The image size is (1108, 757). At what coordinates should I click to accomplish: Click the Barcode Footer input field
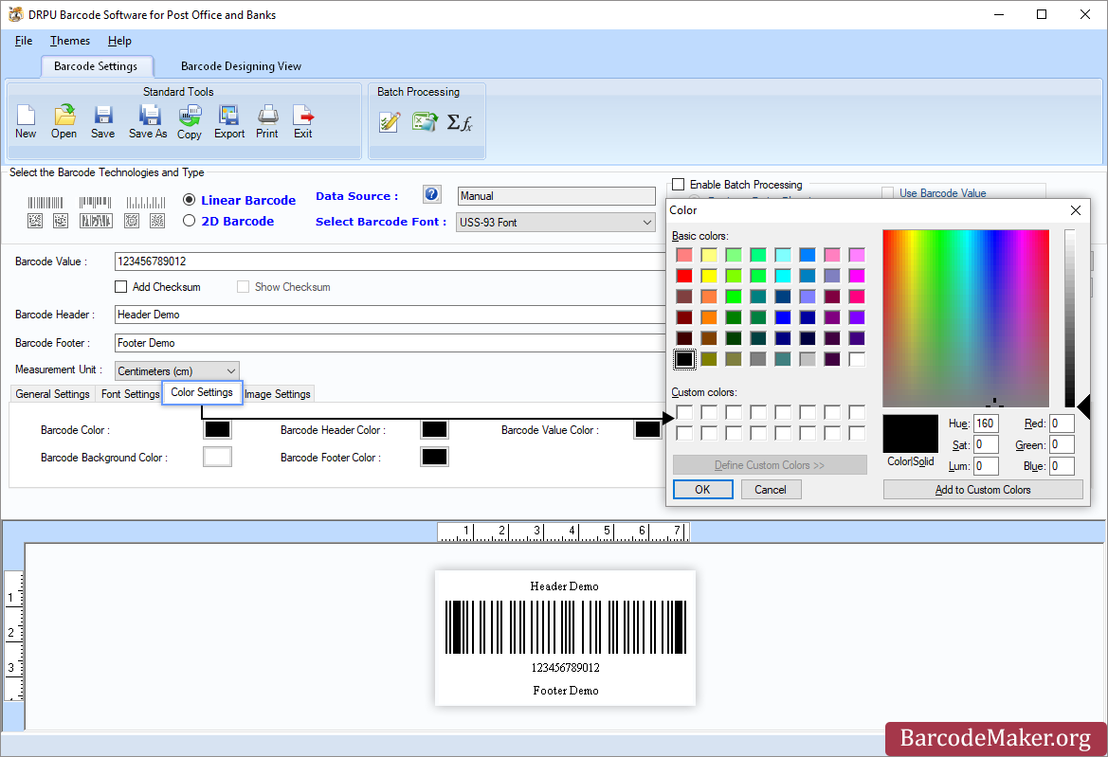[389, 342]
